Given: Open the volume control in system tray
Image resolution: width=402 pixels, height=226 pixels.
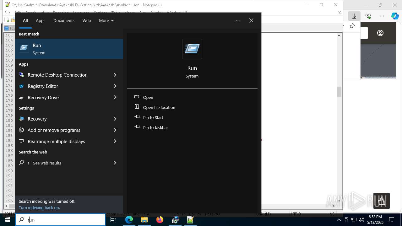Looking at the screenshot, I should [361, 220].
